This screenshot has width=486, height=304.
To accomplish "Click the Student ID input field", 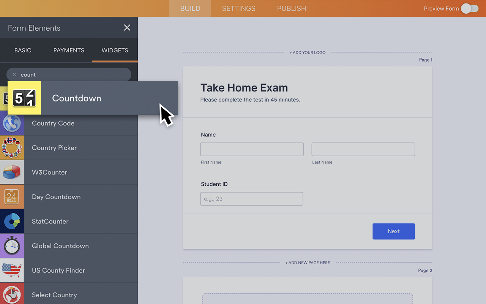I will (x=251, y=199).
